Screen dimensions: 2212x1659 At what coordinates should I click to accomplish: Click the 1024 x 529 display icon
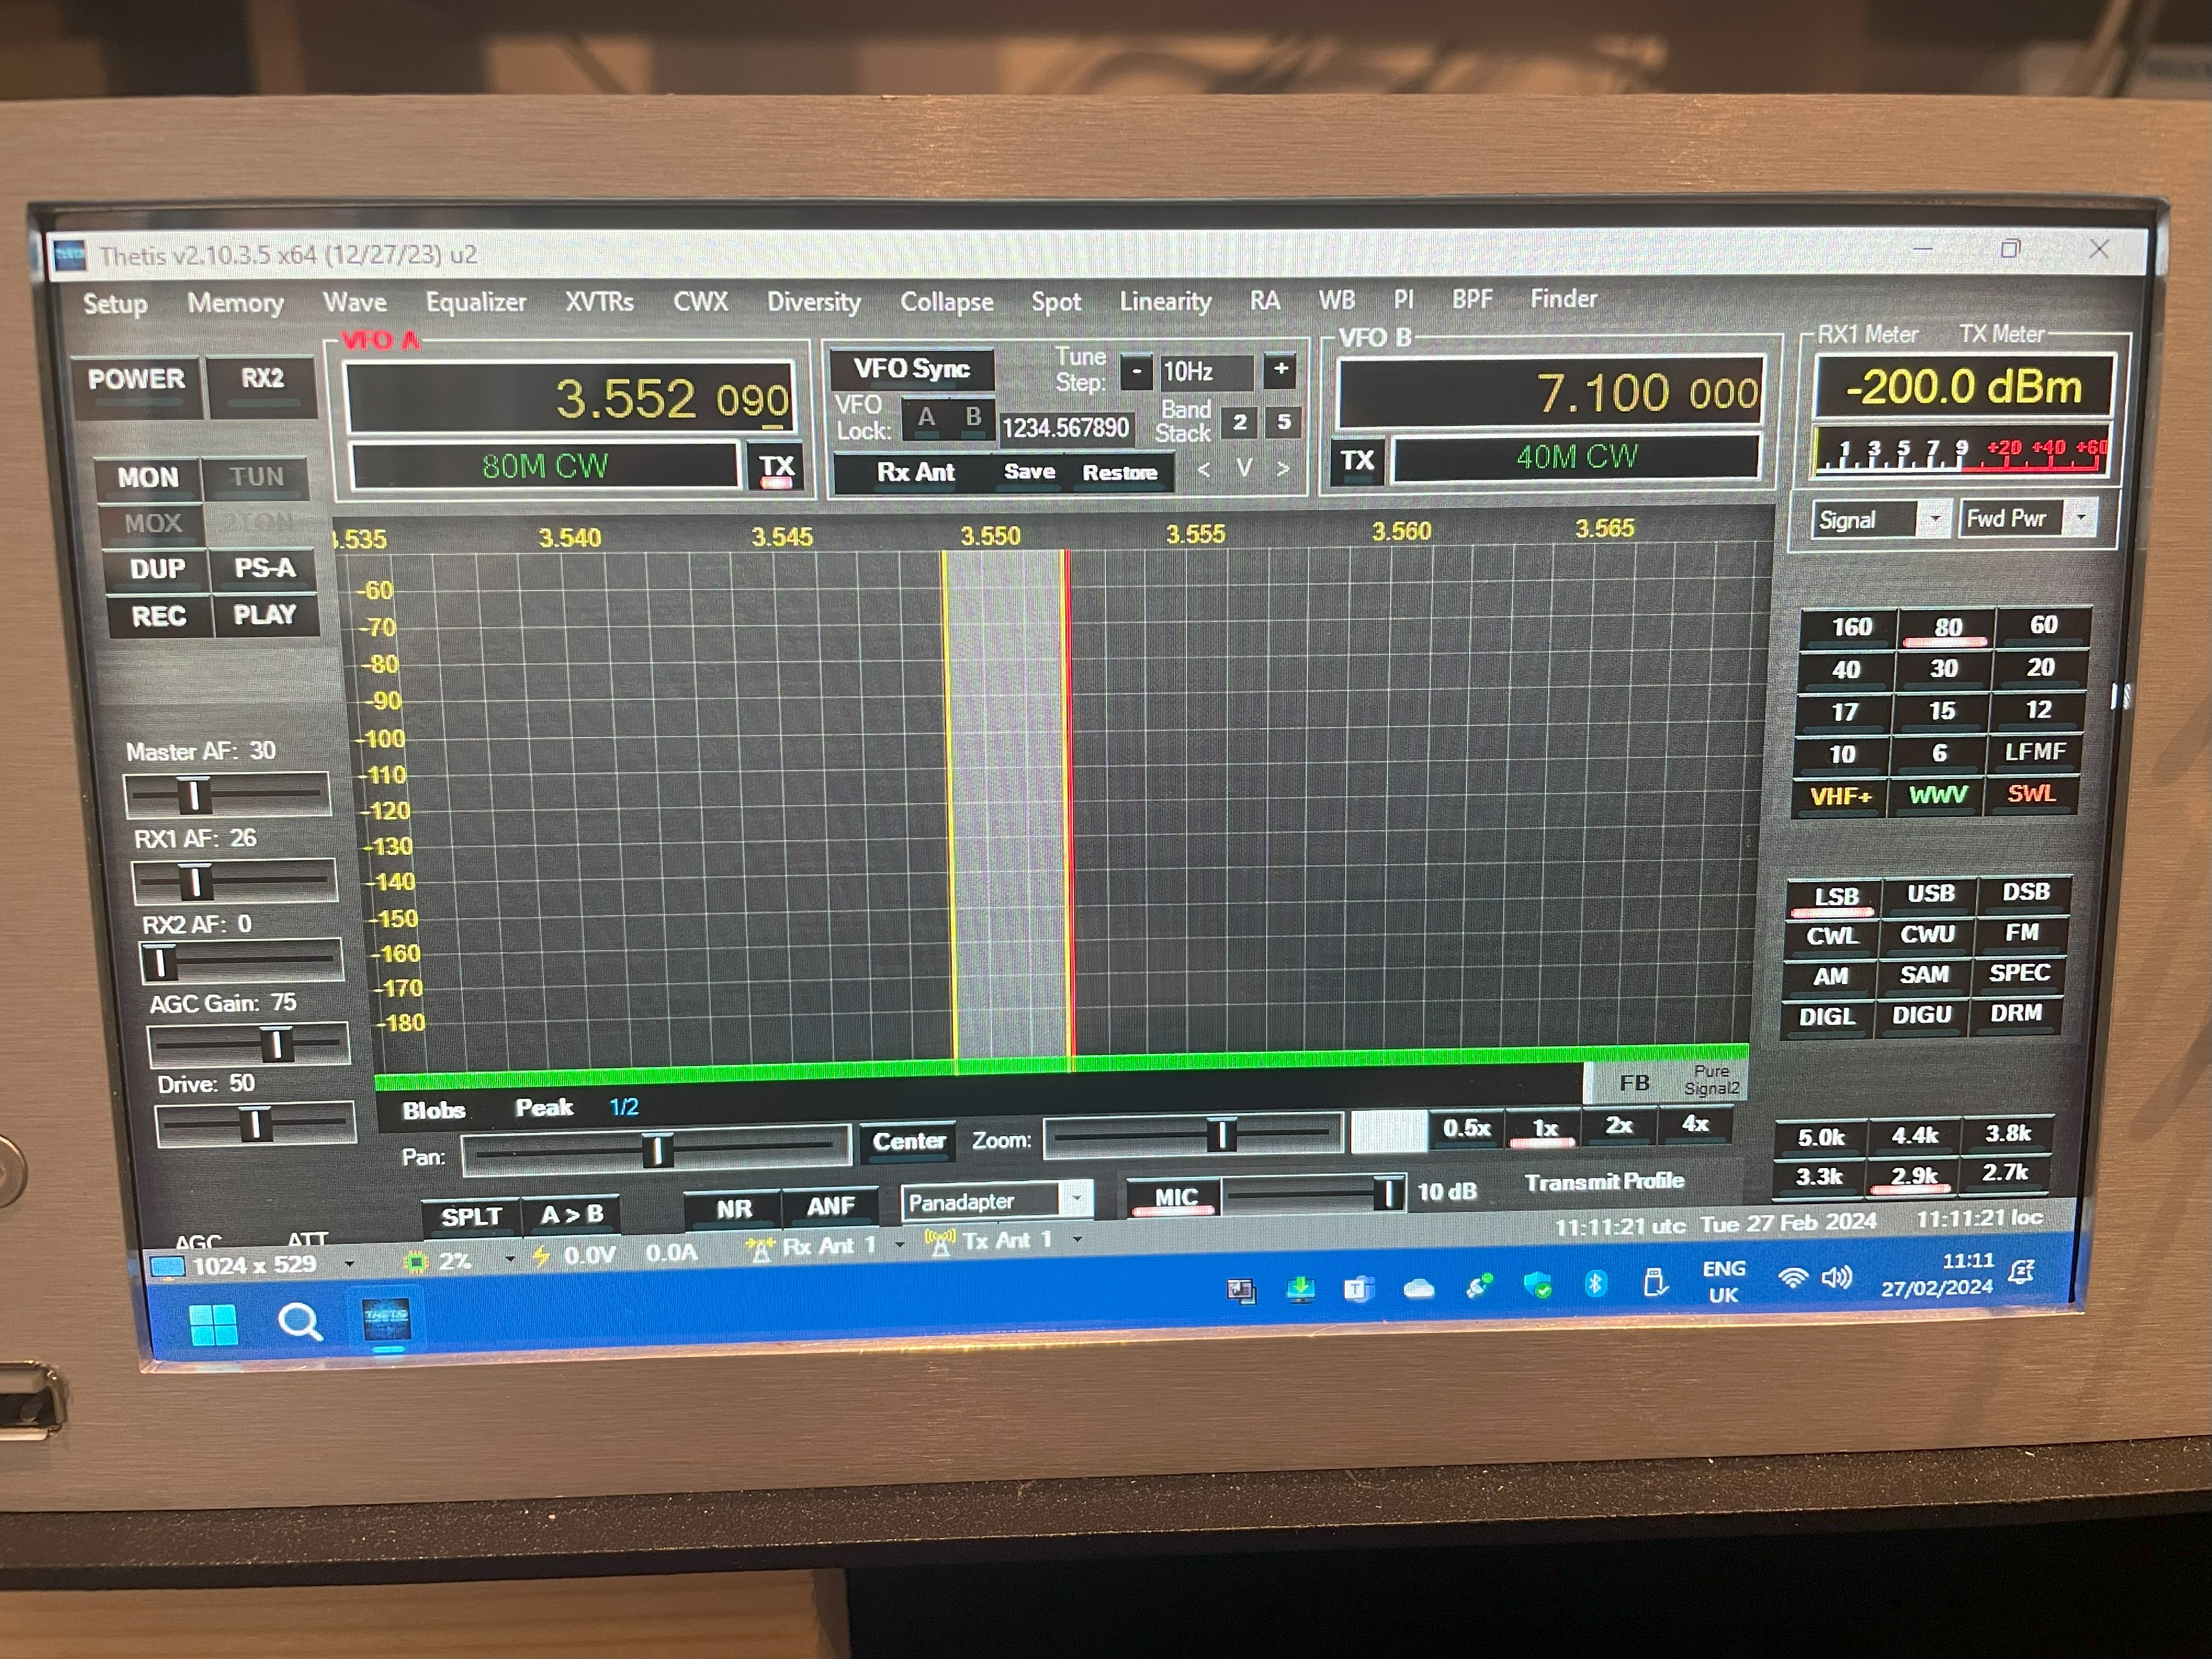coord(167,1267)
